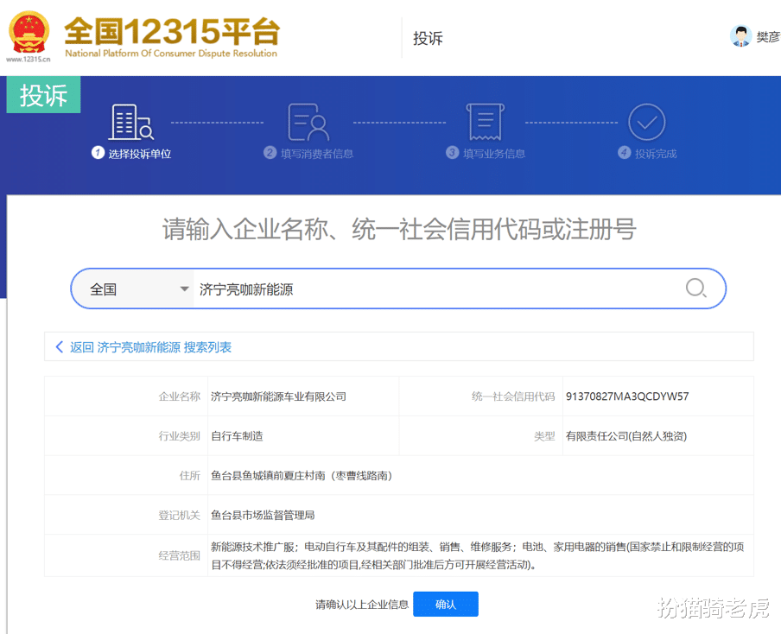
Task: Click the magnifier search icon
Action: click(695, 288)
